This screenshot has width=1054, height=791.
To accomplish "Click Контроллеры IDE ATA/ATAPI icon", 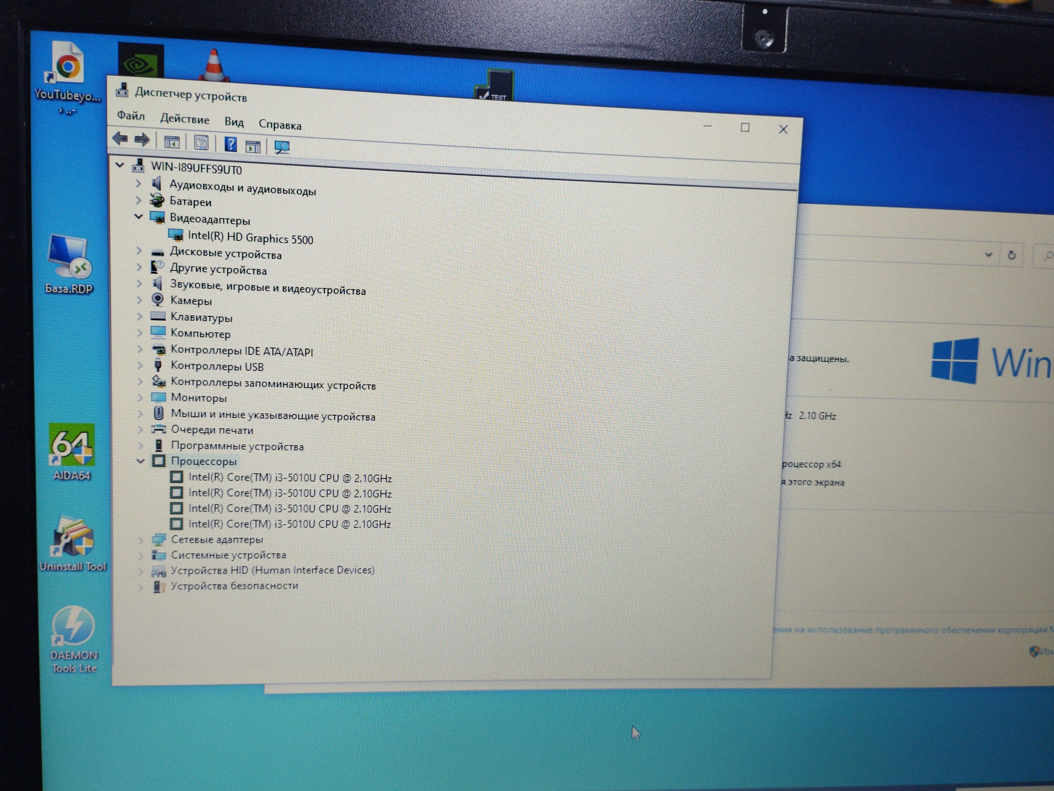I will coord(158,349).
